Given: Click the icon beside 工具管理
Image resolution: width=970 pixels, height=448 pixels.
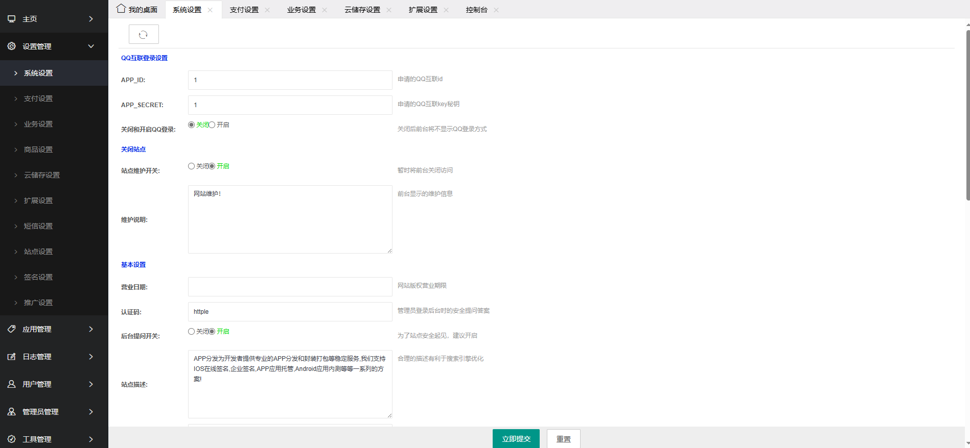Looking at the screenshot, I should click(x=11, y=439).
